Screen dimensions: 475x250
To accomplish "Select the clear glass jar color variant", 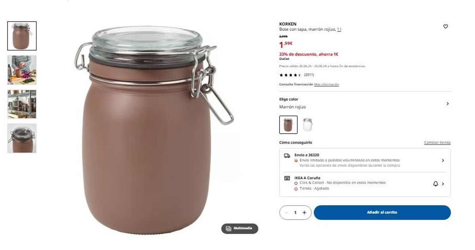I will 308,125.
